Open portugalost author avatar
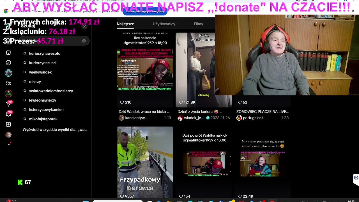Screen dimensions: 359x202 [x=239, y=118]
